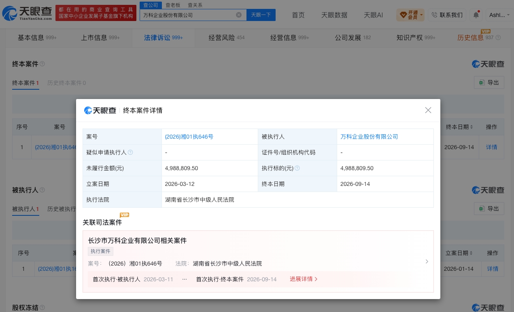
Task: Click help icon beside 股权冻结 heading
Action: [42, 308]
